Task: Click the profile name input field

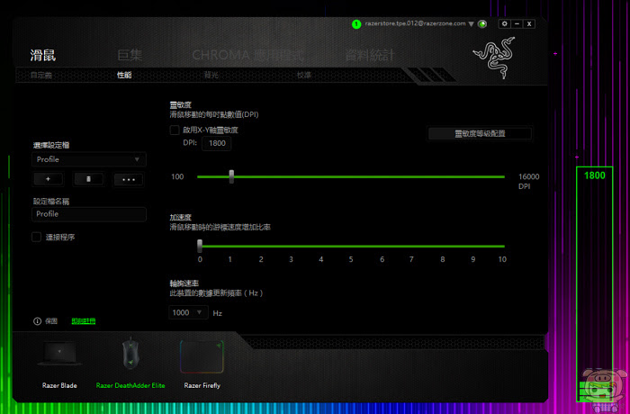Action: [x=89, y=214]
